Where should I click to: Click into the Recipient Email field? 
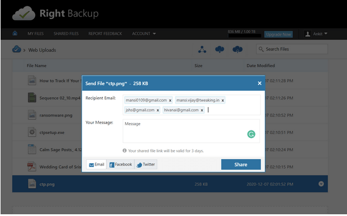tap(192, 105)
